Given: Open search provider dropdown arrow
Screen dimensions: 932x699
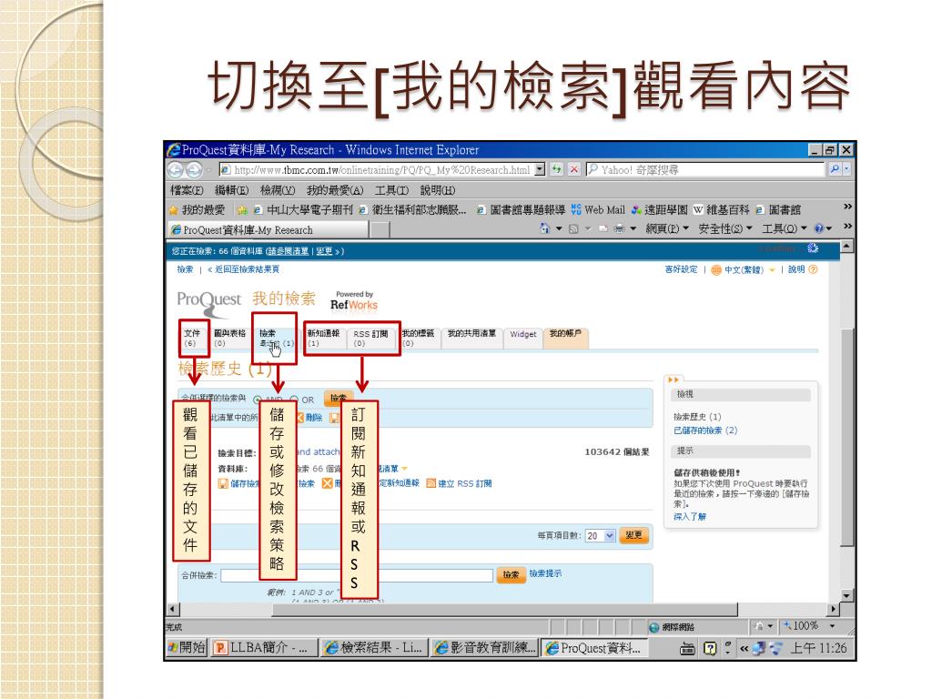Looking at the screenshot, I should tap(847, 169).
